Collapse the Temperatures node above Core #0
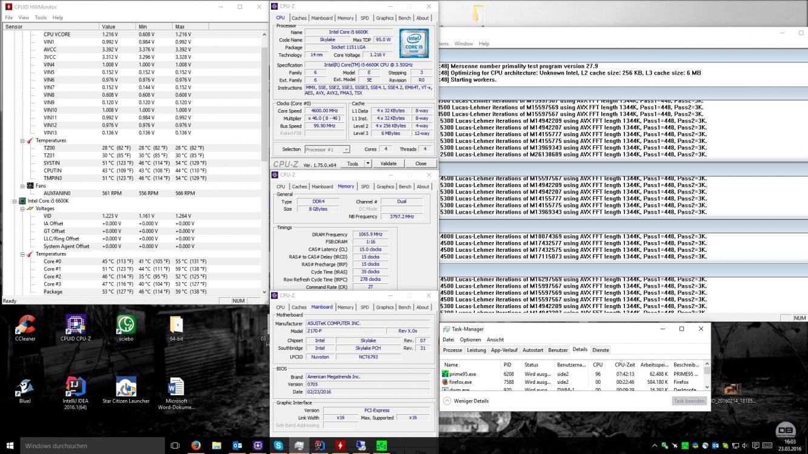 tap(22, 254)
